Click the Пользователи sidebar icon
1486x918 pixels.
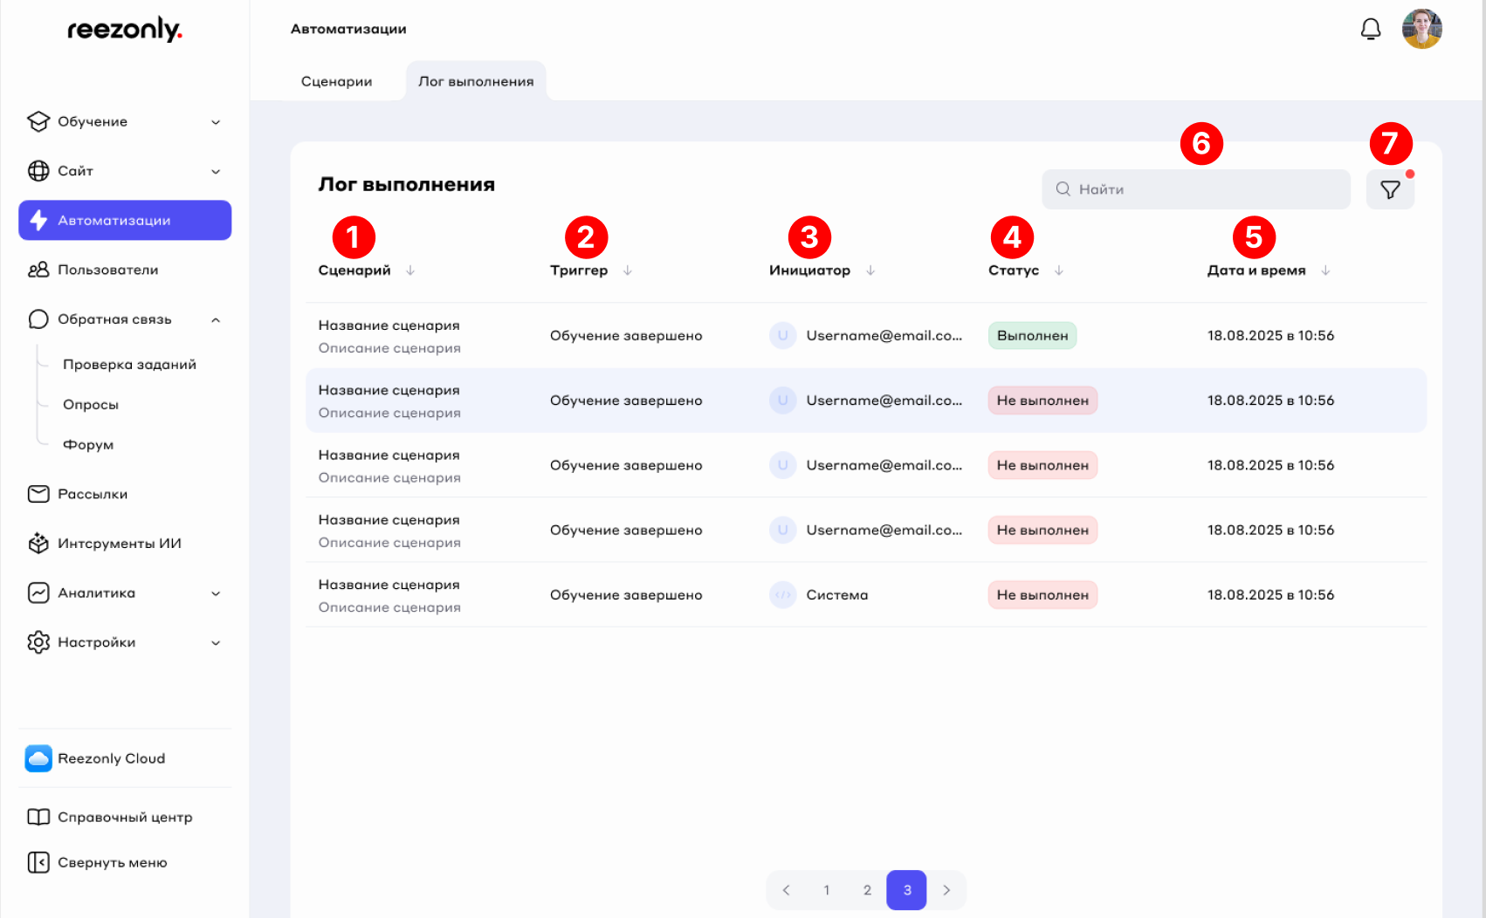[38, 270]
